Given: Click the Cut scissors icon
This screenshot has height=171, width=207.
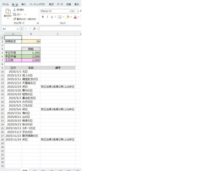Looking at the screenshot, I should coord(14,10).
